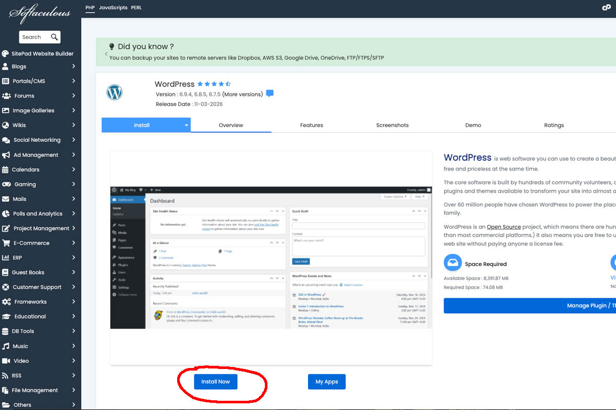Click the Forums category icon
616x410 pixels.
point(7,96)
